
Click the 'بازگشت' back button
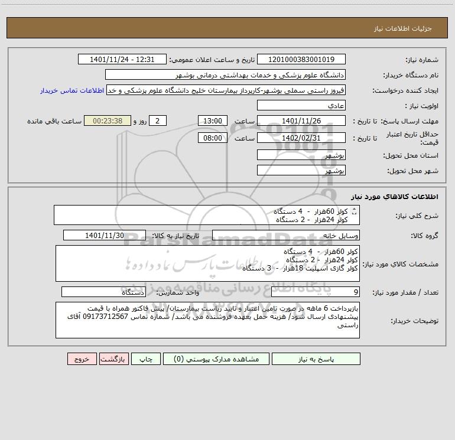coord(113,359)
